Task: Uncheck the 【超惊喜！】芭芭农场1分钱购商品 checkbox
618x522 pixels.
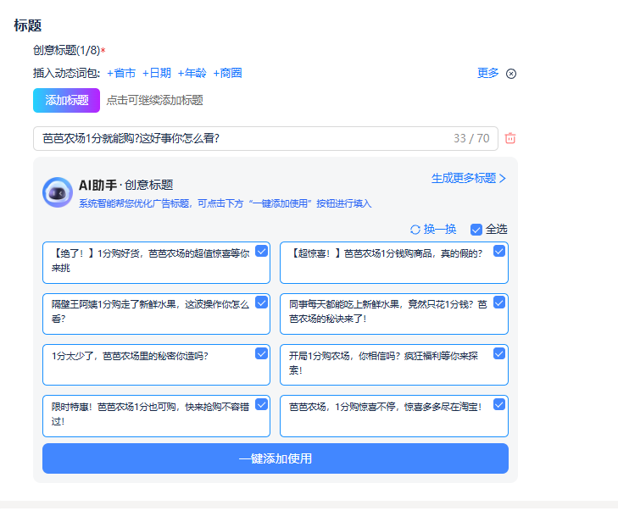Action: 499,251
